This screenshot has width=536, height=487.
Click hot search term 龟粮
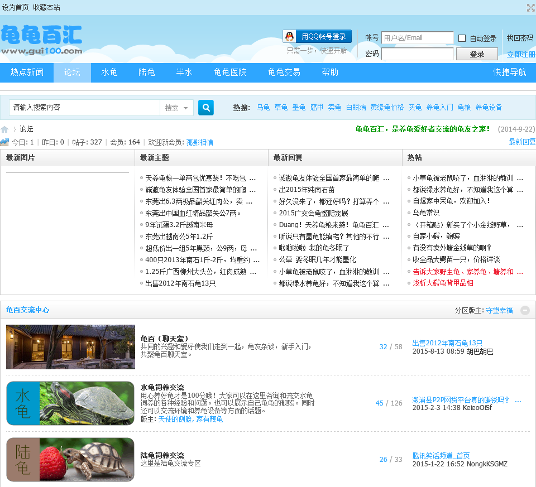464,108
